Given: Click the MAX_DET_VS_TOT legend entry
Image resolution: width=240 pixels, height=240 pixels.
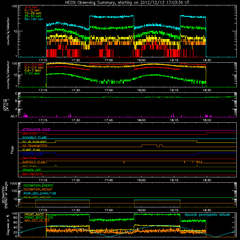Looking at the screenshot, I should tap(37, 220).
